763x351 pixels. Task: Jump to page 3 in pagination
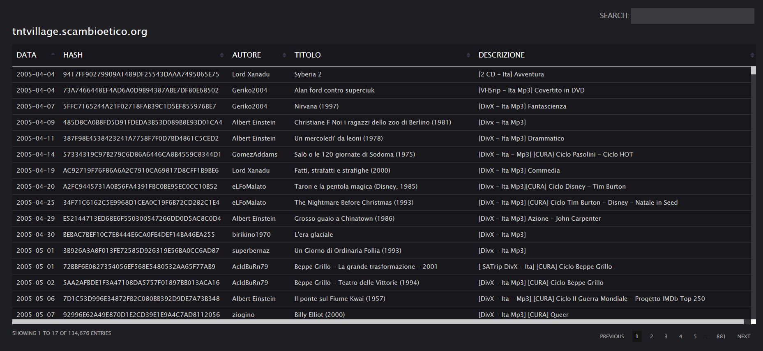666,336
